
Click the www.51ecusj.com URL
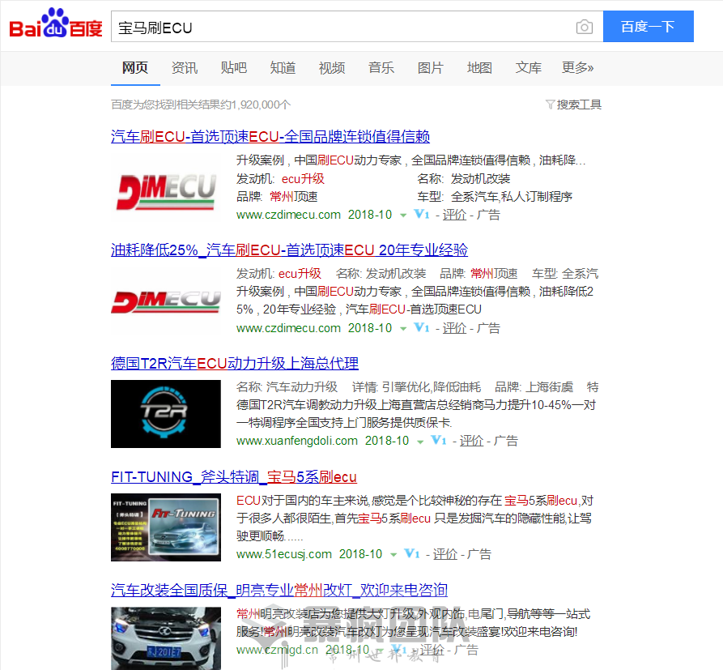[x=284, y=554]
